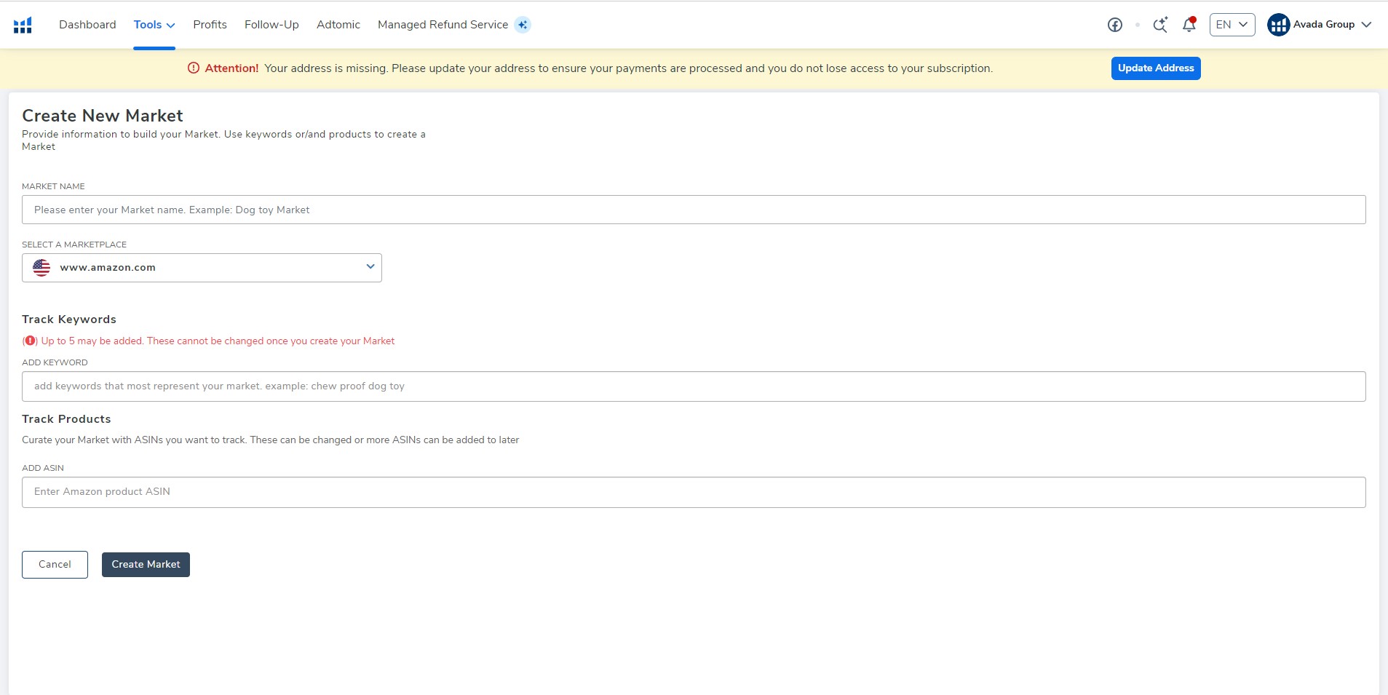Click the Update Address button
Image resolution: width=1388 pixels, height=695 pixels.
1156,68
